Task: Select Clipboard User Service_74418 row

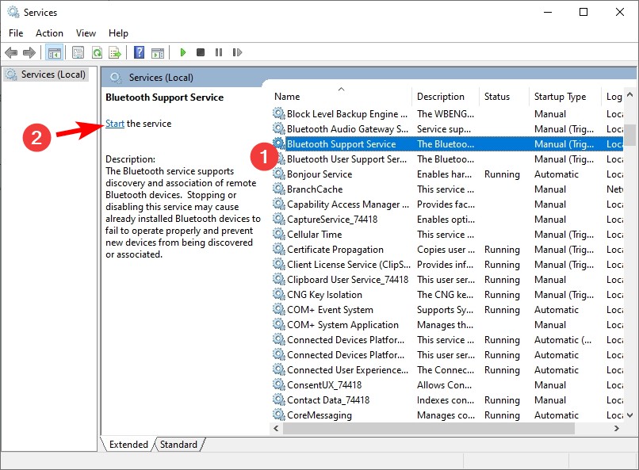Action: 447,280
